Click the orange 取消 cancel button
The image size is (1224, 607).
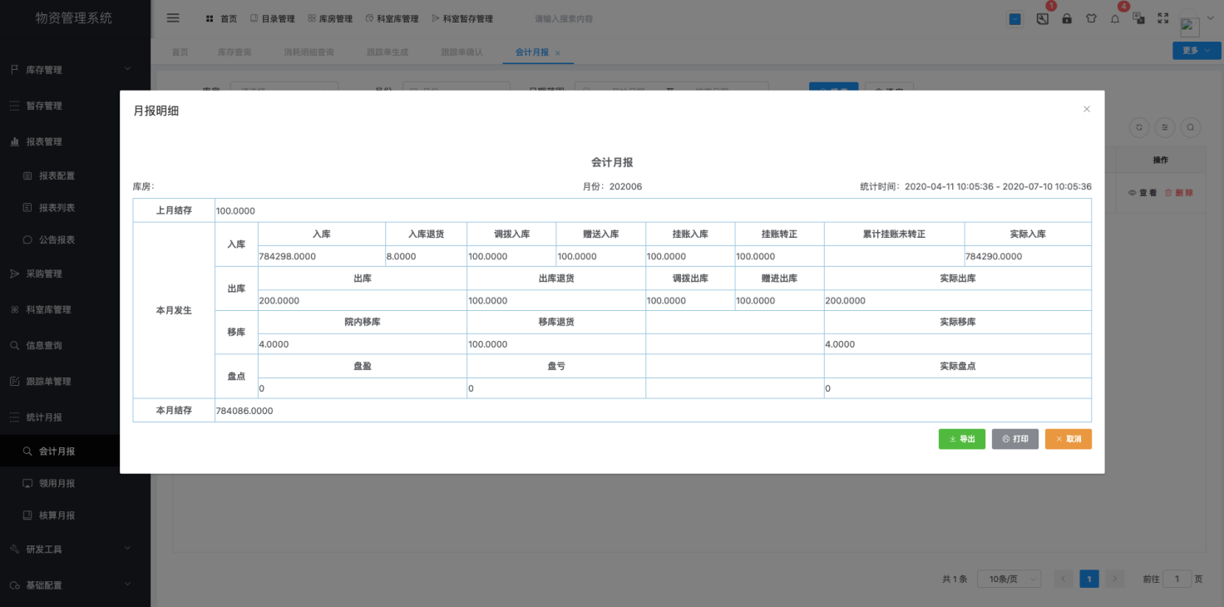tap(1068, 439)
